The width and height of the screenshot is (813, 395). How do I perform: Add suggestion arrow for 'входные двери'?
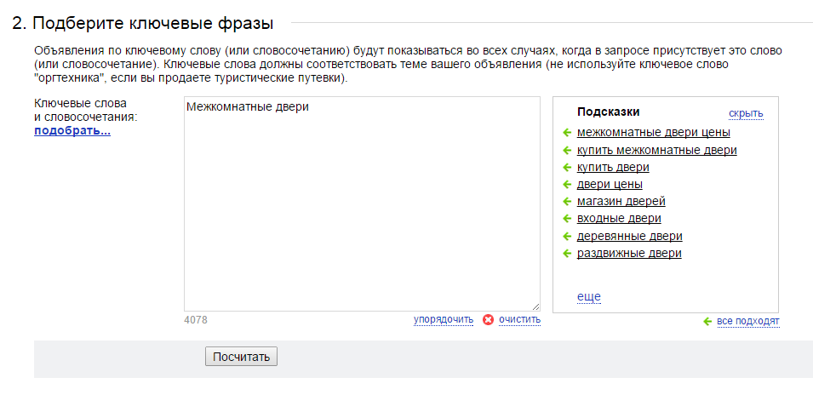567,219
